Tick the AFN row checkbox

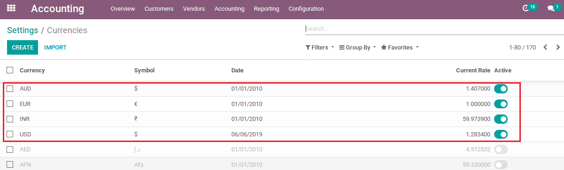(10, 164)
